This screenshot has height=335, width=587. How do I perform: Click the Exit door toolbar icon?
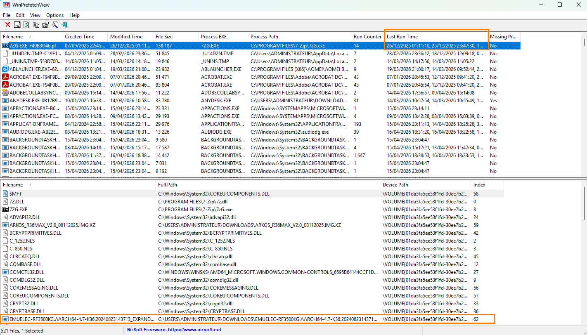click(x=64, y=25)
